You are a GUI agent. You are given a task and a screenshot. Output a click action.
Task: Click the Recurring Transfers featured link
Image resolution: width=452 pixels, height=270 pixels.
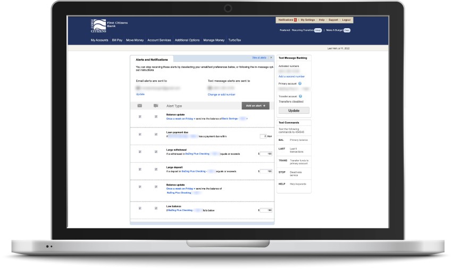point(303,30)
